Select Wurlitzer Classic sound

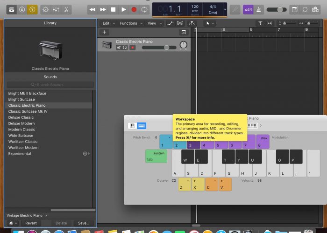pos(48,142)
